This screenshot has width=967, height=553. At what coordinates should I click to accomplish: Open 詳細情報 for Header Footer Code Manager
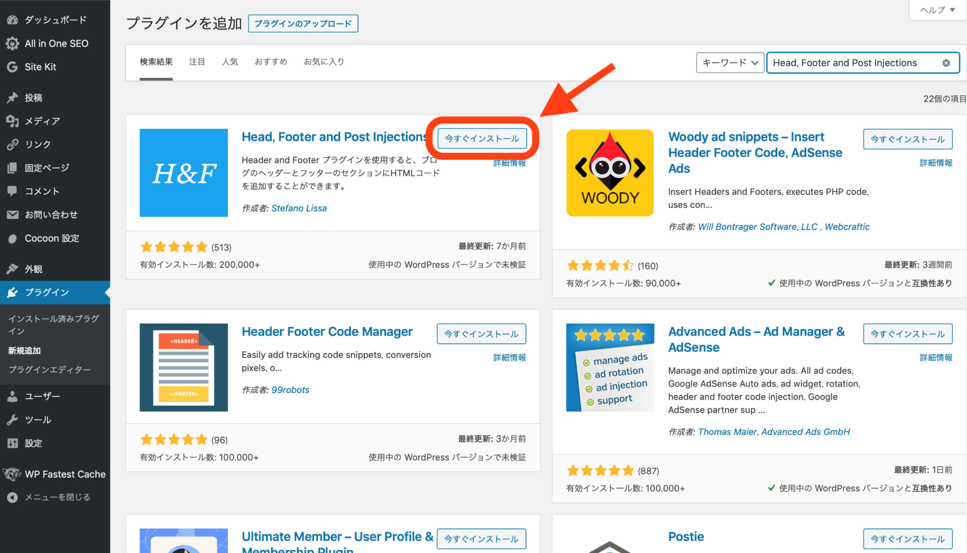[x=510, y=357]
